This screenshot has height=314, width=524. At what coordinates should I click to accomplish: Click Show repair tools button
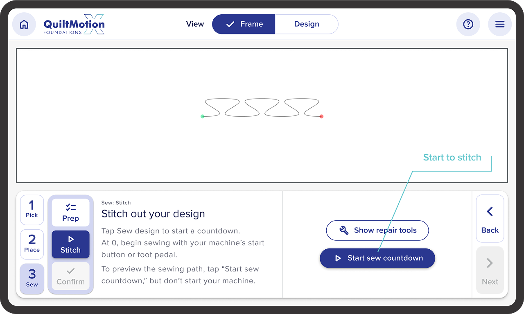[x=377, y=230]
